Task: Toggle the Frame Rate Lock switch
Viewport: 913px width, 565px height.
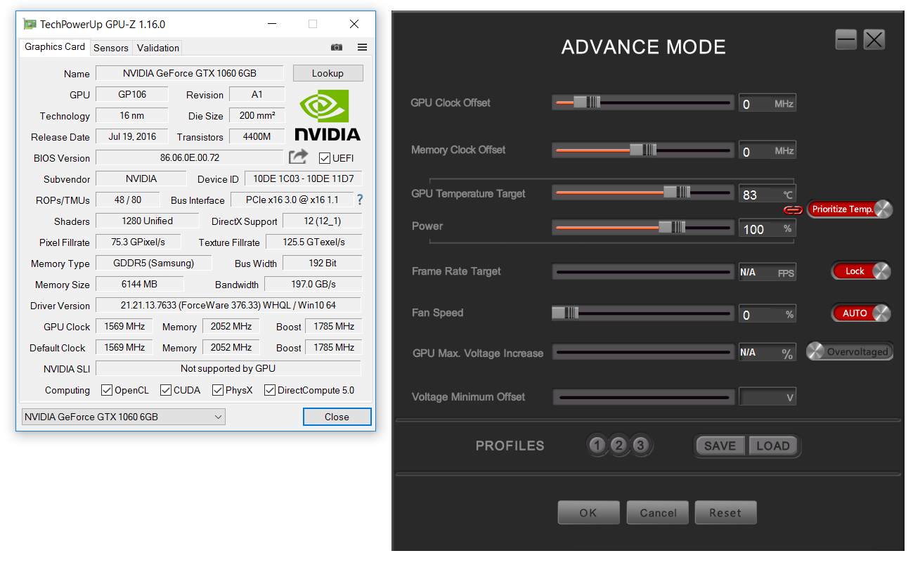Action: click(x=861, y=271)
